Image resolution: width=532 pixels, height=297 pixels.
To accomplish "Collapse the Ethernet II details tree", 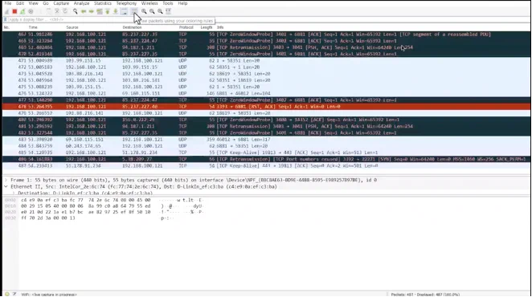I will point(6,186).
